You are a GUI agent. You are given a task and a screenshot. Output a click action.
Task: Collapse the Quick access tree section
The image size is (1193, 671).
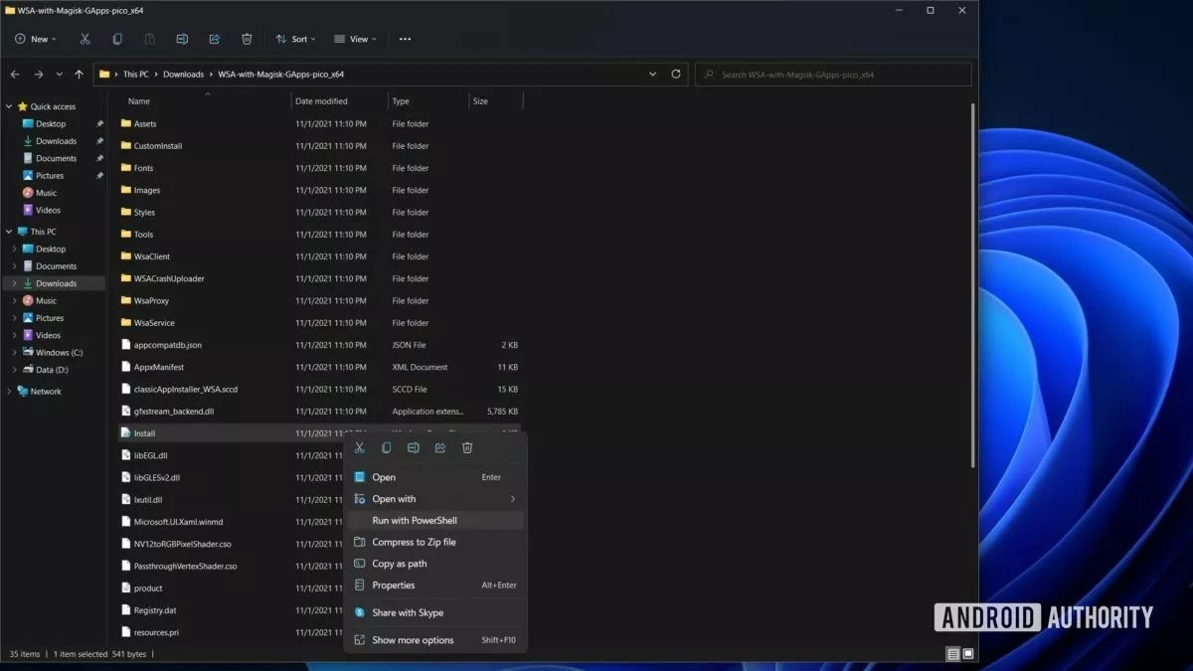coord(9,106)
